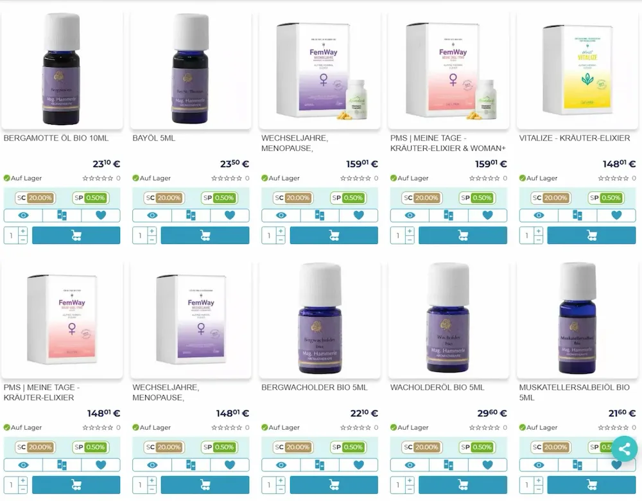The width and height of the screenshot is (642, 501).
Task: Toggle wishlist heart for Bergwacholder Bio 5ml
Action: coord(358,465)
